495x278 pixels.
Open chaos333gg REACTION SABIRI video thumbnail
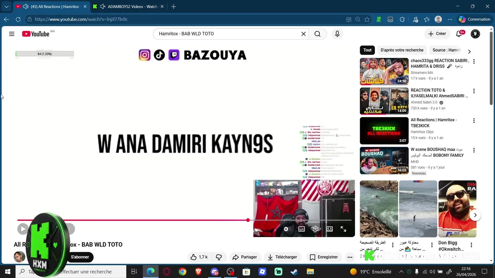[x=384, y=71]
